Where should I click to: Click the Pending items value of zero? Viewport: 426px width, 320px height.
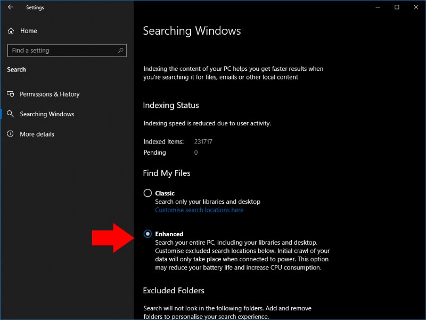click(195, 153)
